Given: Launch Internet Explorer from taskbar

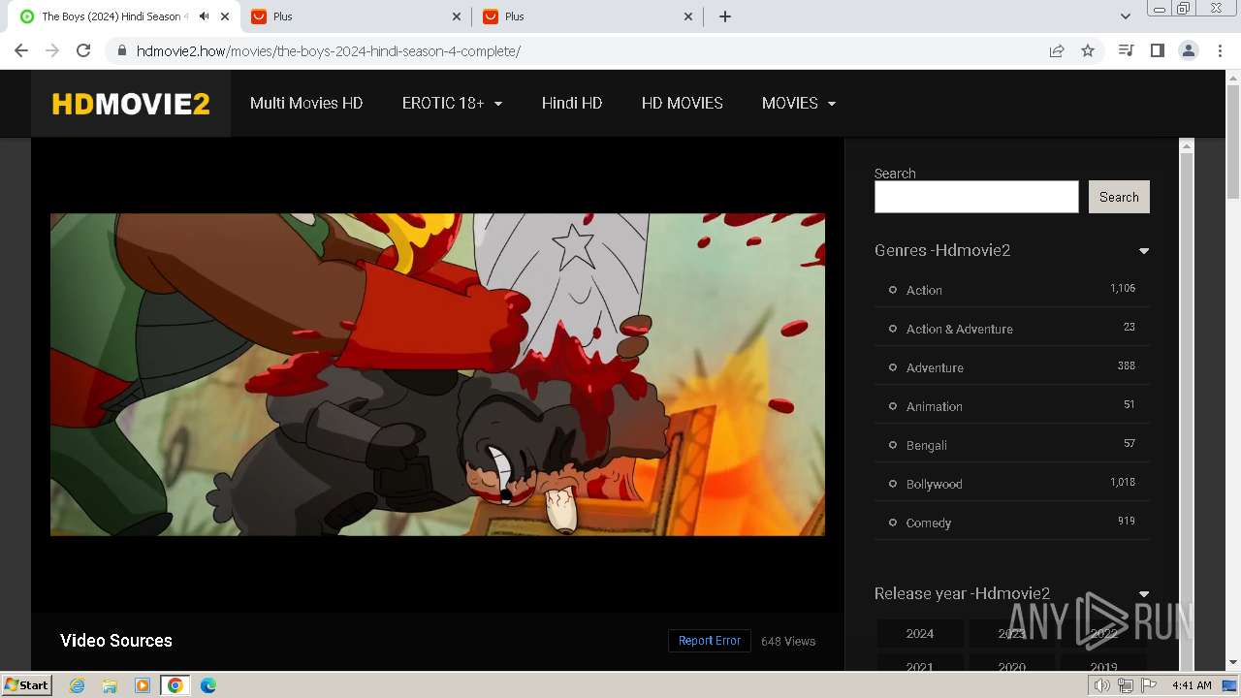Looking at the screenshot, I should pyautogui.click(x=78, y=685).
